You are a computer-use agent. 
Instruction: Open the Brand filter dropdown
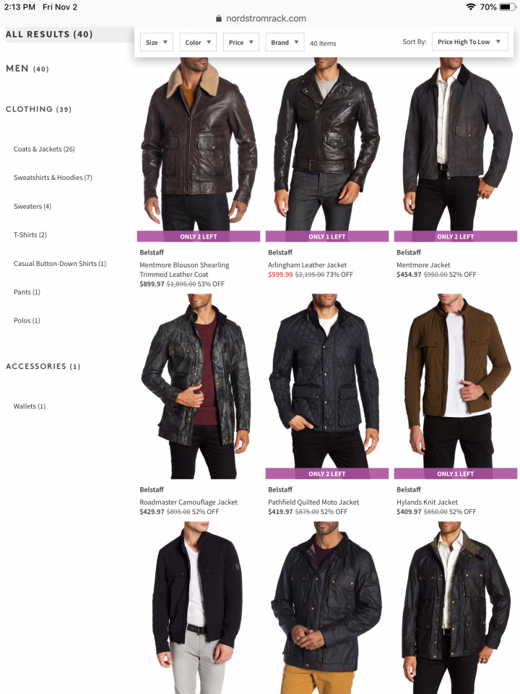(285, 43)
